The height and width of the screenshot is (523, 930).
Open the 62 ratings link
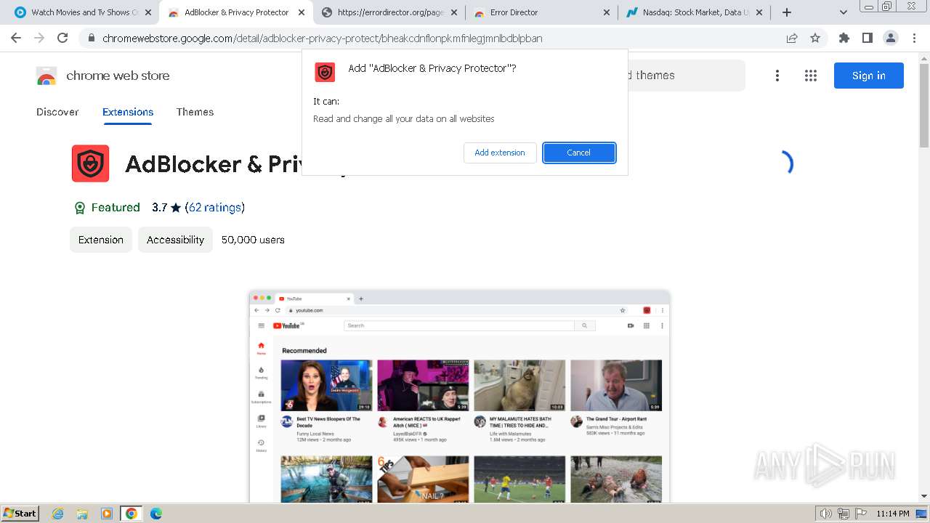tap(214, 207)
